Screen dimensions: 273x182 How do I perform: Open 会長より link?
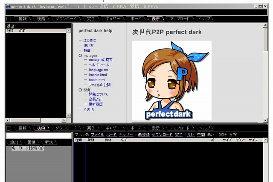[x=95, y=99]
